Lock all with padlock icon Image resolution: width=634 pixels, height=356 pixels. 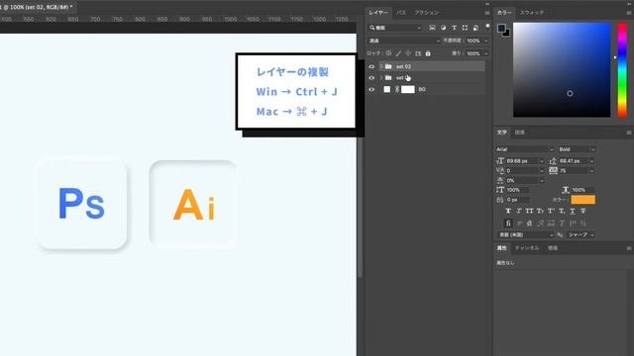click(428, 53)
